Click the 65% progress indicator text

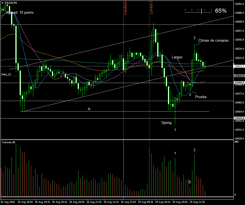coord(221,11)
